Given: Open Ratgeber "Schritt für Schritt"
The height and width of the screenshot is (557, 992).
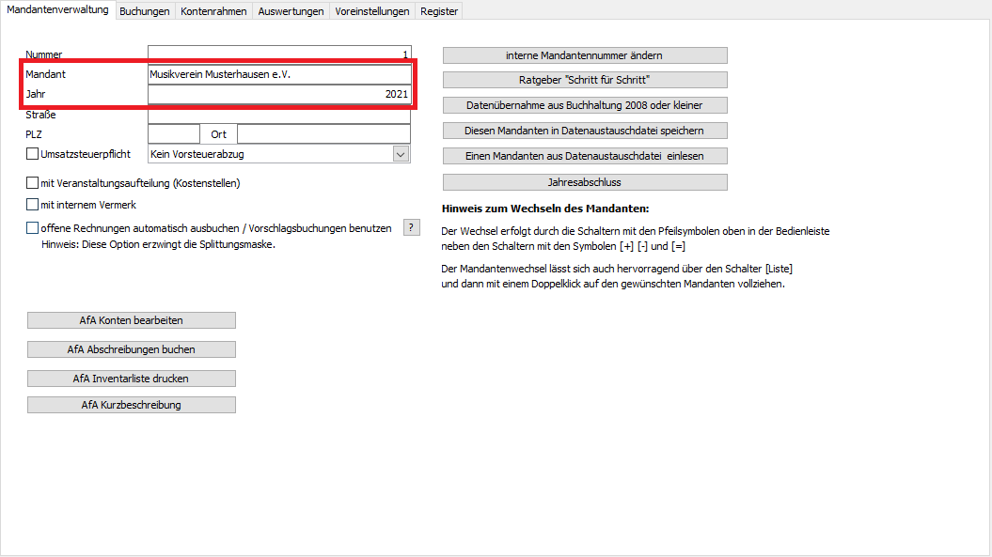Looking at the screenshot, I should click(584, 81).
